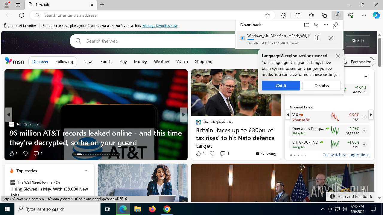Open more options in Downloads panel
Viewport: 383px width, 215px height.
(x=326, y=25)
